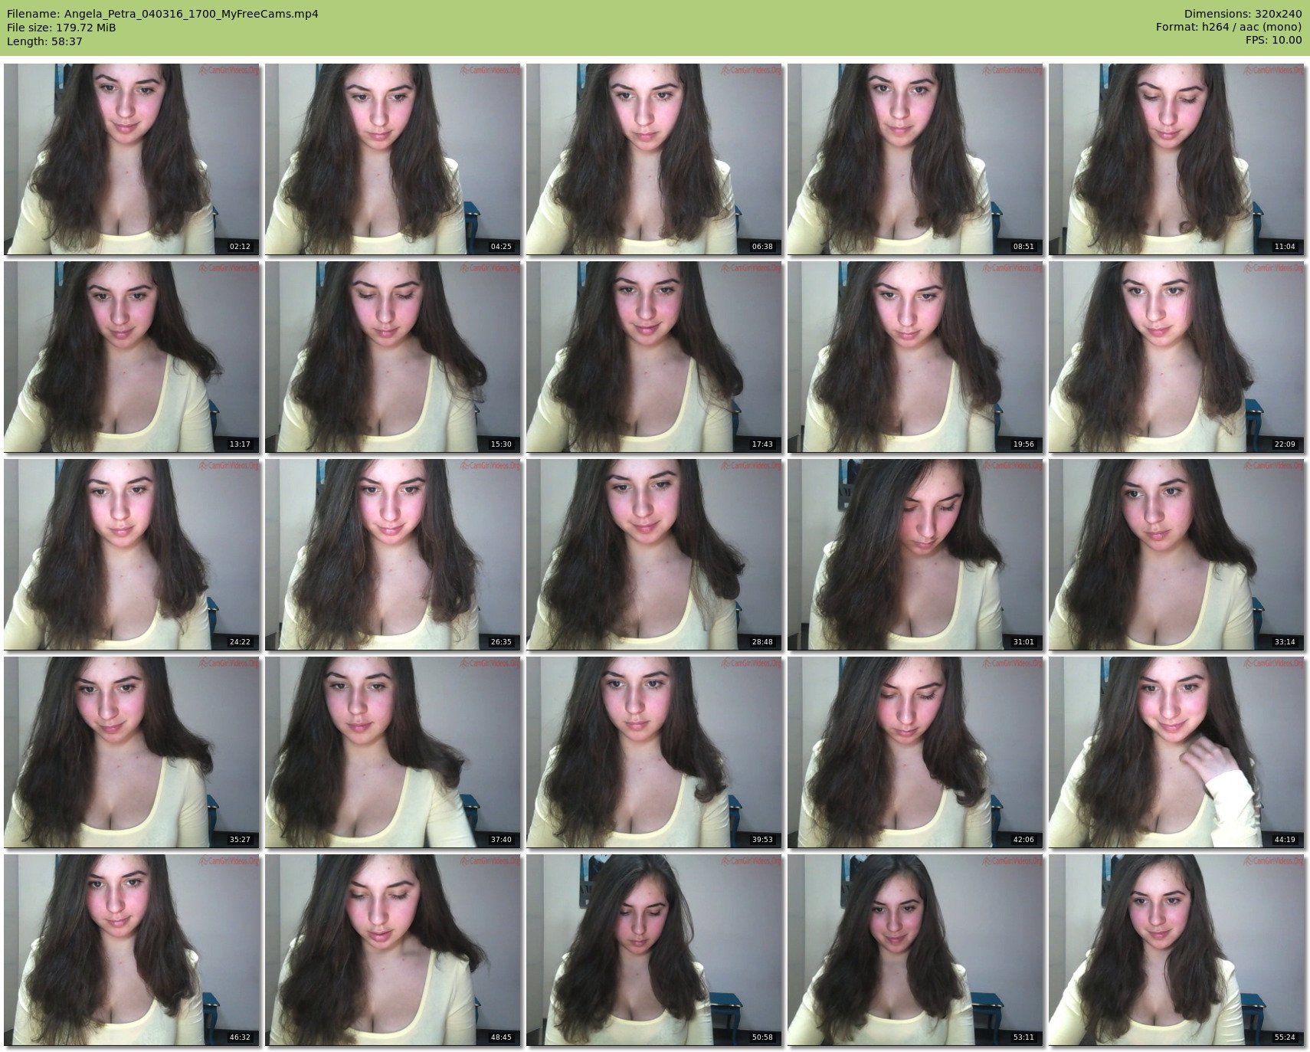Open the frame at timestamp 48:45

(393, 949)
